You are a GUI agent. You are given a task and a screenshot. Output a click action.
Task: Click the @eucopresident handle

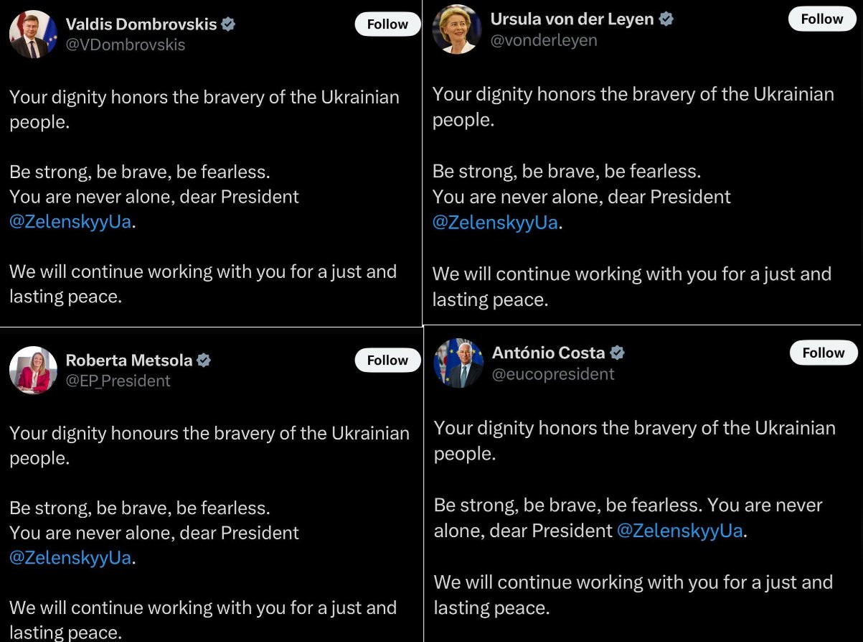coord(553,374)
